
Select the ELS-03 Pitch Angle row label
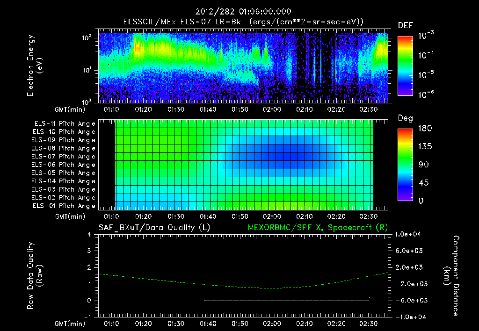(63, 189)
